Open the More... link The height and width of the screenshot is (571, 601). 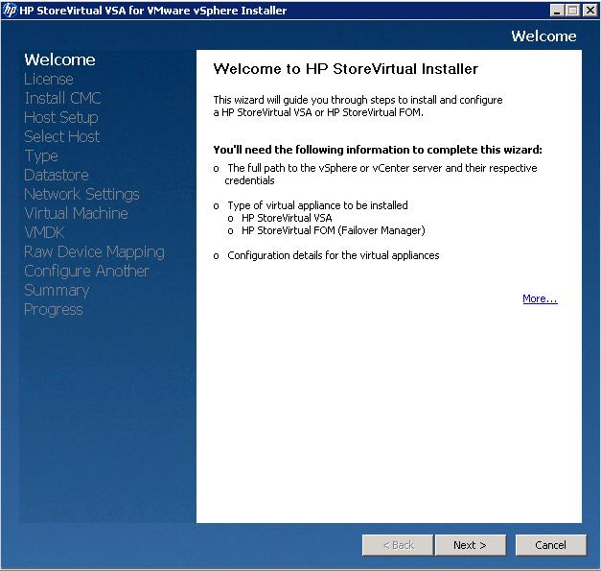pyautogui.click(x=540, y=298)
